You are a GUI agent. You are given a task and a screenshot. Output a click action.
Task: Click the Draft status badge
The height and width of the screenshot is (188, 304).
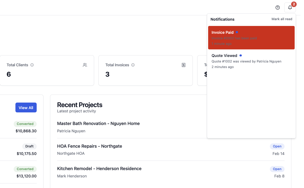pos(29,146)
